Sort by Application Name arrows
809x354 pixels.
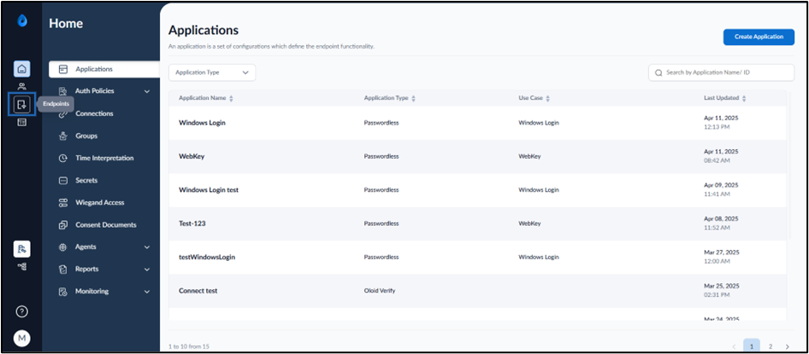[x=231, y=98]
